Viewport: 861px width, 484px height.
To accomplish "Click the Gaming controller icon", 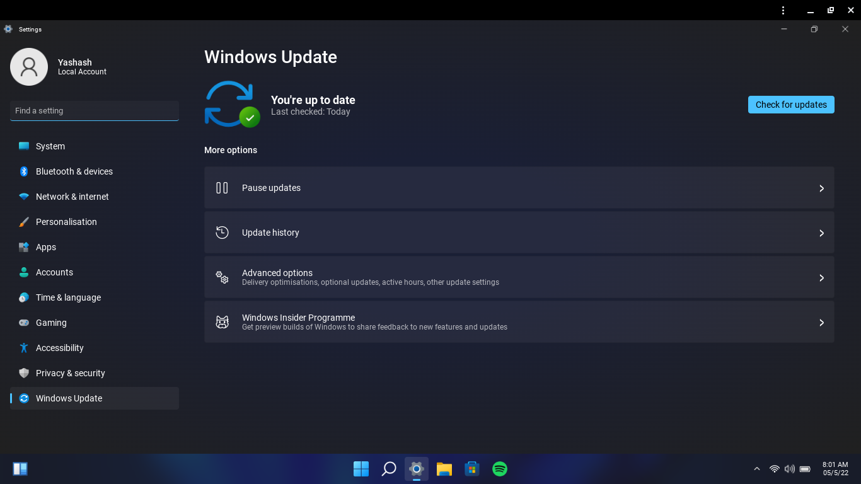I will (x=23, y=323).
